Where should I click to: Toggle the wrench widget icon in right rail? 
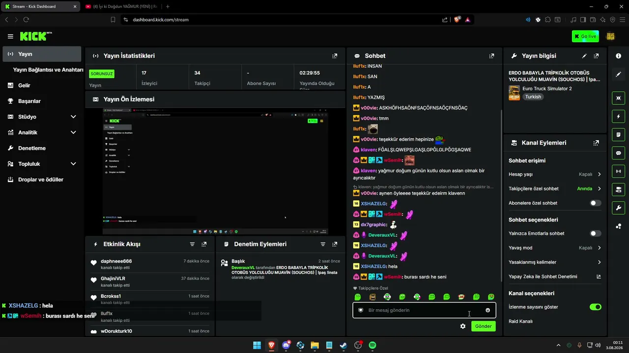[x=619, y=207]
